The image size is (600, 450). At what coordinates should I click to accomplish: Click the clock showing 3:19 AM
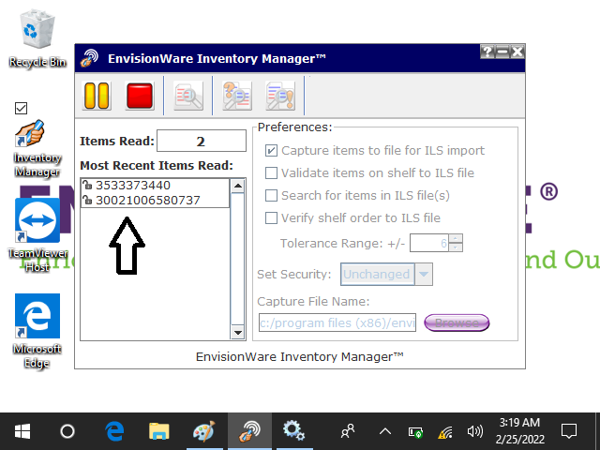pyautogui.click(x=519, y=431)
